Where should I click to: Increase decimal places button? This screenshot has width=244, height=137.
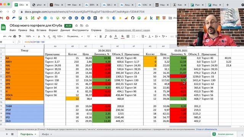tap(54, 37)
